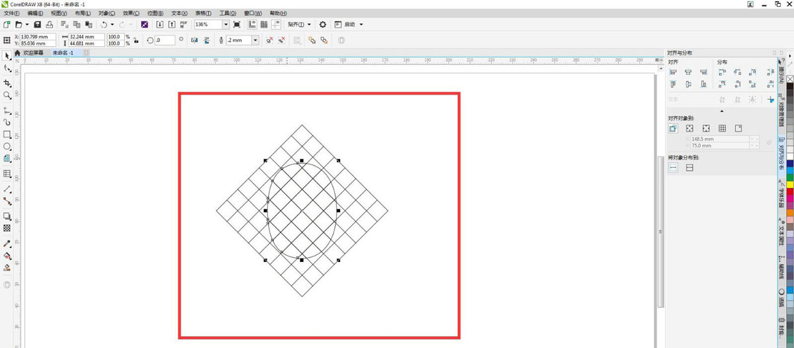The height and width of the screenshot is (348, 794).
Task: Click the rotation angle input field
Action: point(164,40)
